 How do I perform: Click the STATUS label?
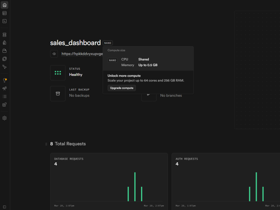[75, 69]
